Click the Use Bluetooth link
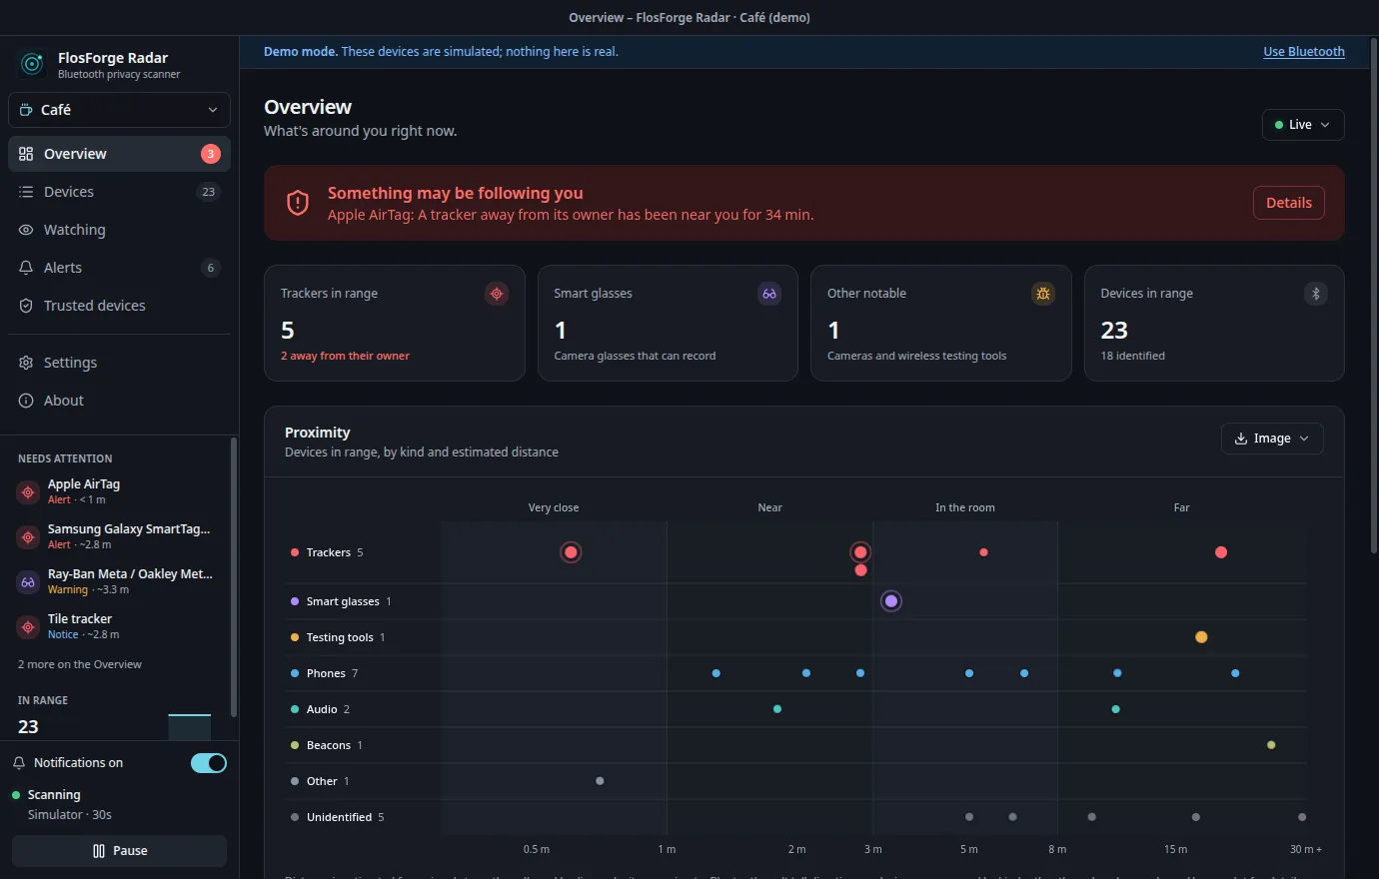The height and width of the screenshot is (879, 1379). (1304, 52)
